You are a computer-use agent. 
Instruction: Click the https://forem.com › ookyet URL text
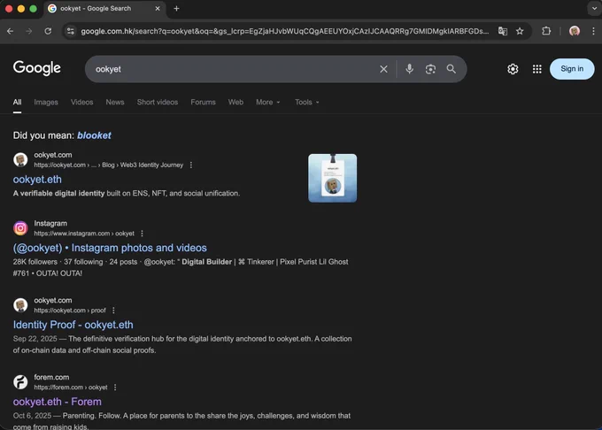tap(71, 388)
